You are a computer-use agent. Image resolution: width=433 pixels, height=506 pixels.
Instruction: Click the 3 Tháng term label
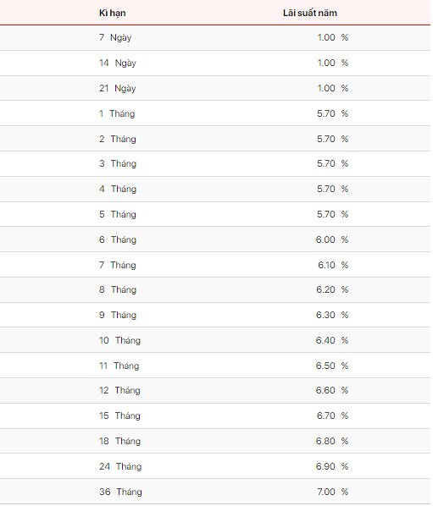118,163
